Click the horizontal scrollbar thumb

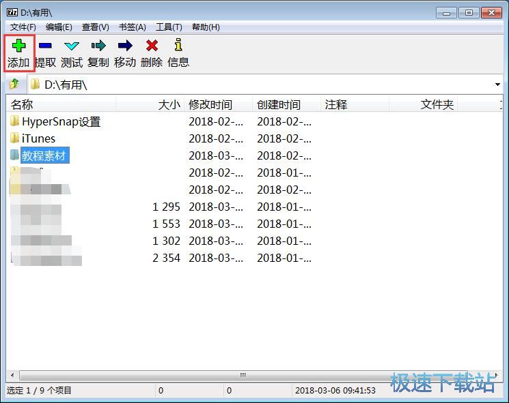(x=243, y=375)
